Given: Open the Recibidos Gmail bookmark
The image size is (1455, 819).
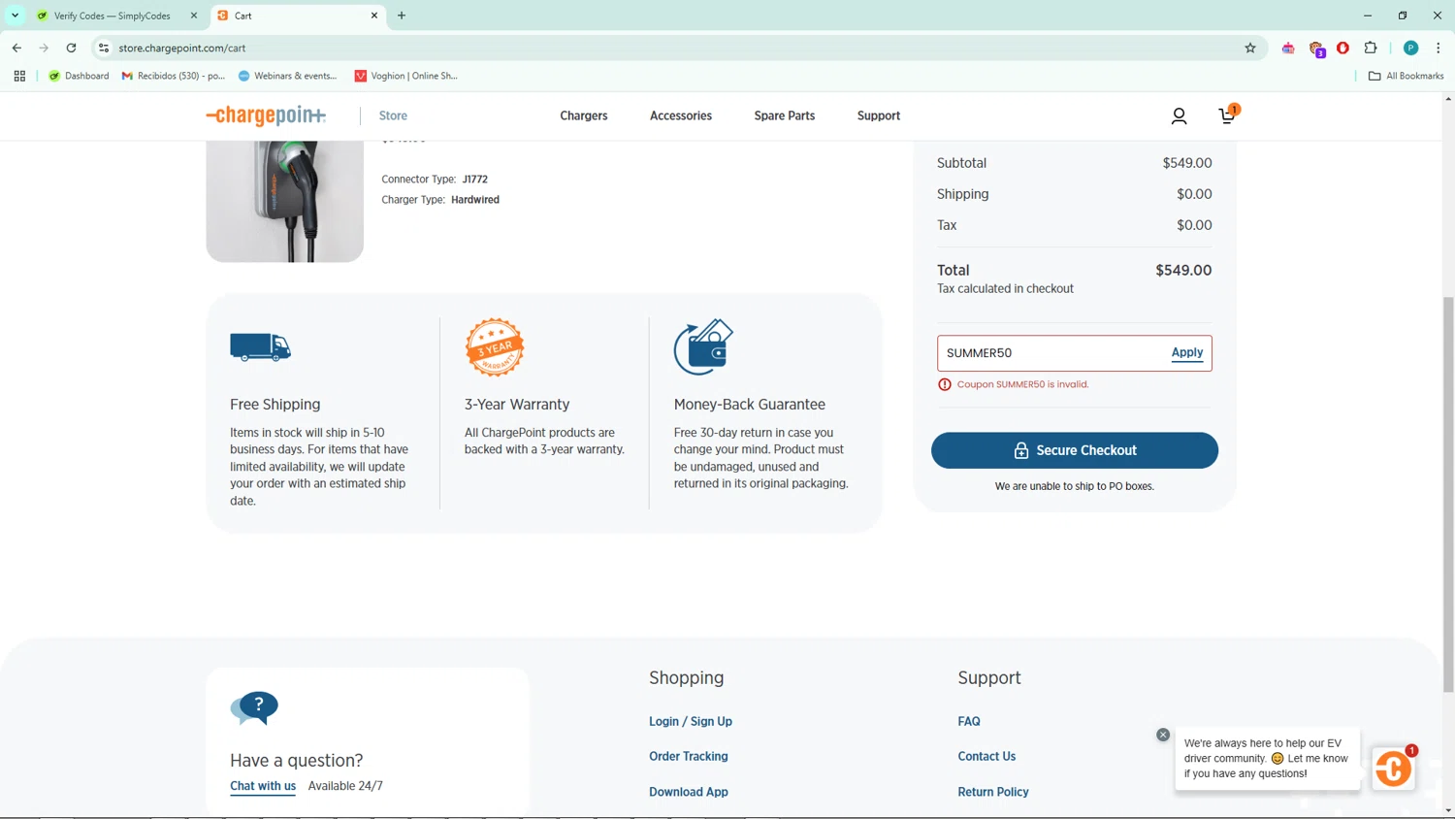Looking at the screenshot, I should (x=174, y=76).
